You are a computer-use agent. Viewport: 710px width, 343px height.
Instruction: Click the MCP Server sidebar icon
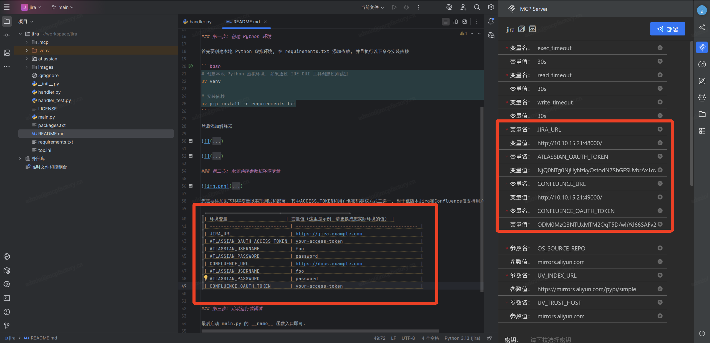coord(702,48)
